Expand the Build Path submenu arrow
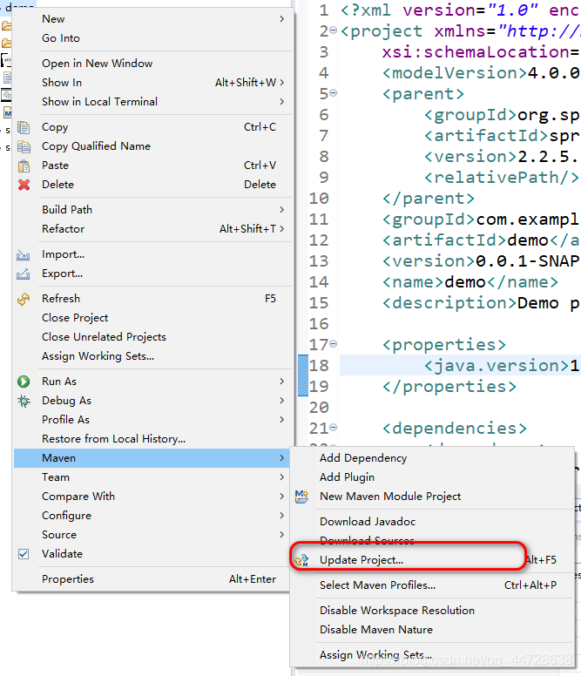Screen dimensions: 581x676 [282, 210]
